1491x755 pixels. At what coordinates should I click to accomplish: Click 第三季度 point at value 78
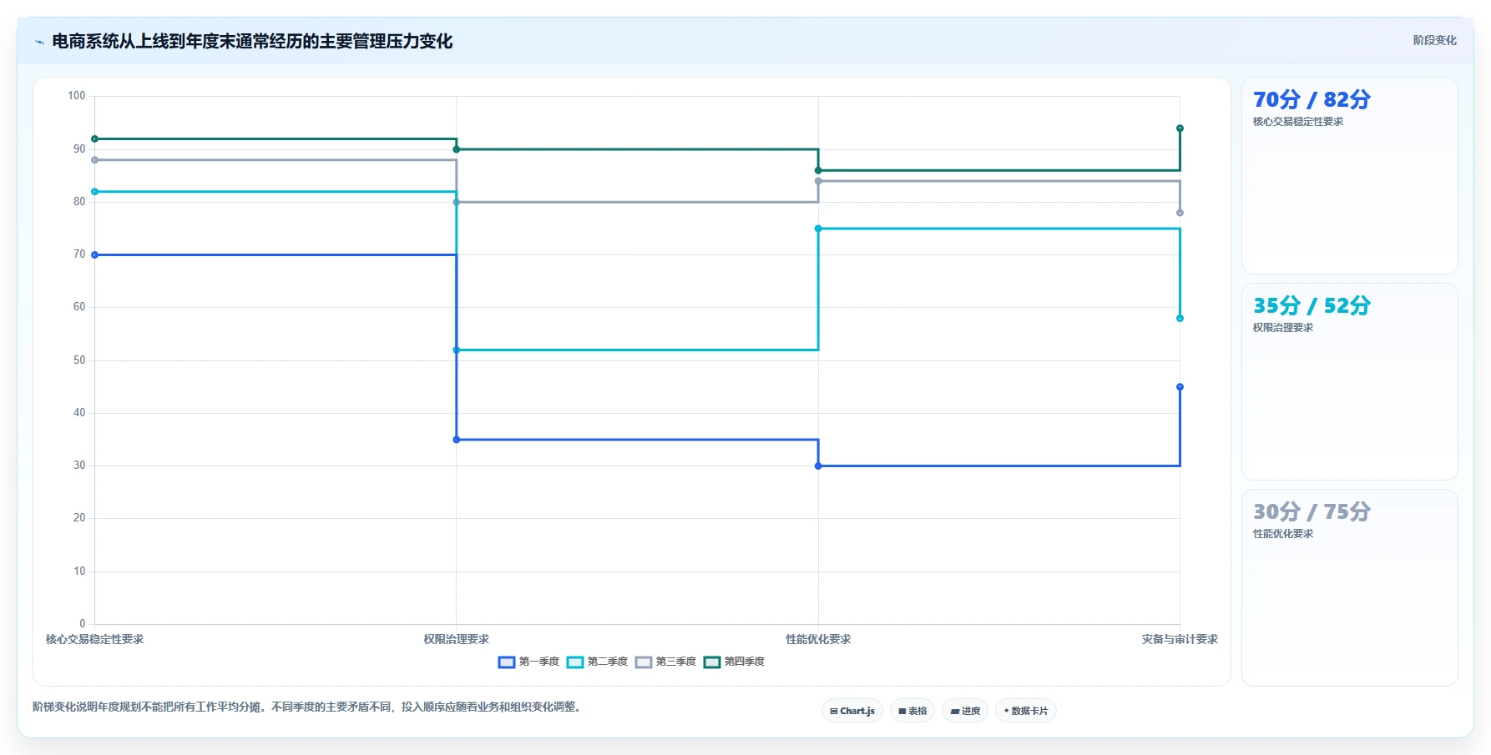point(1180,213)
